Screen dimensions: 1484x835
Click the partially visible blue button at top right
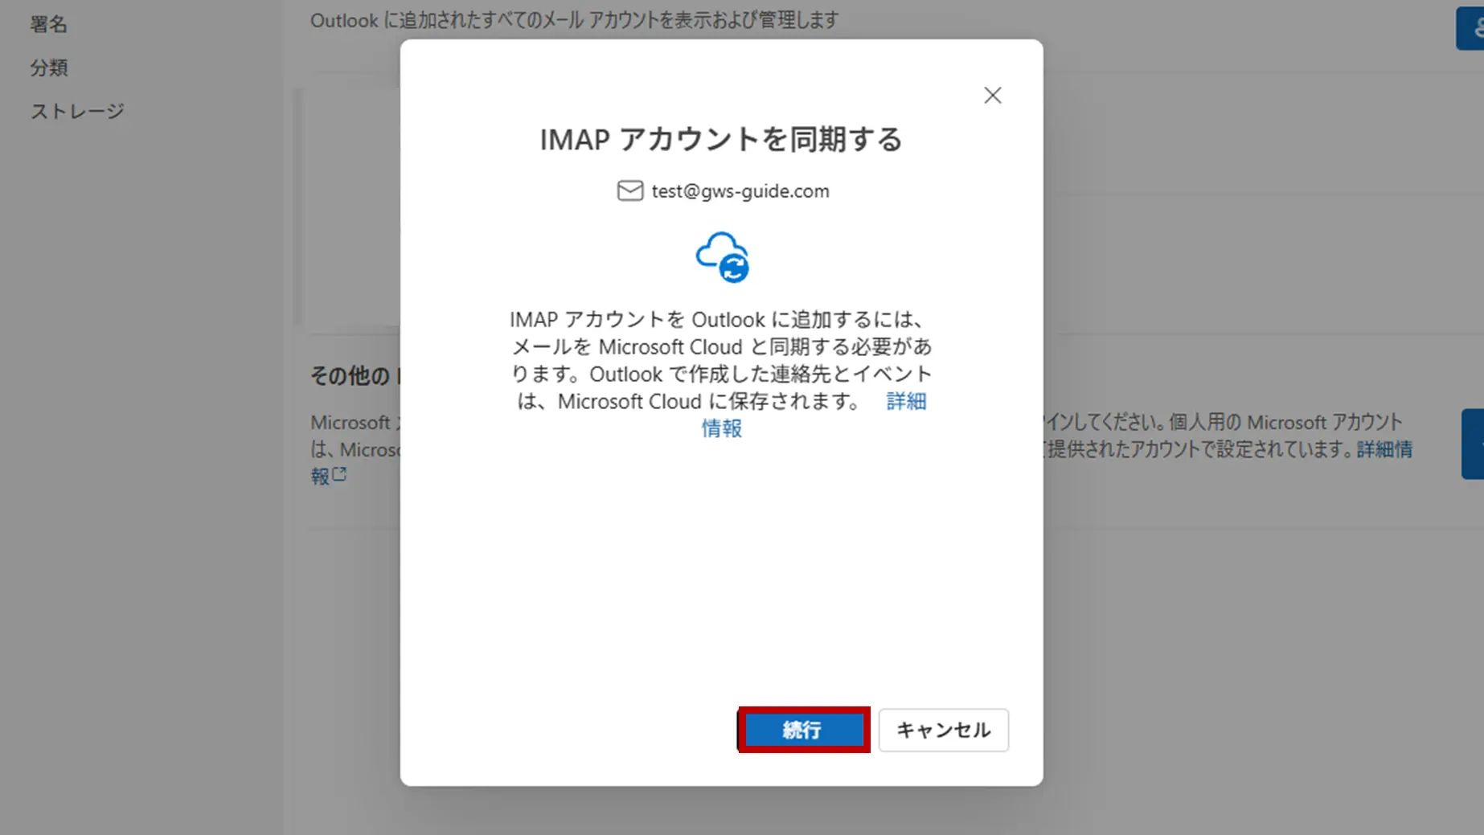pyautogui.click(x=1470, y=28)
